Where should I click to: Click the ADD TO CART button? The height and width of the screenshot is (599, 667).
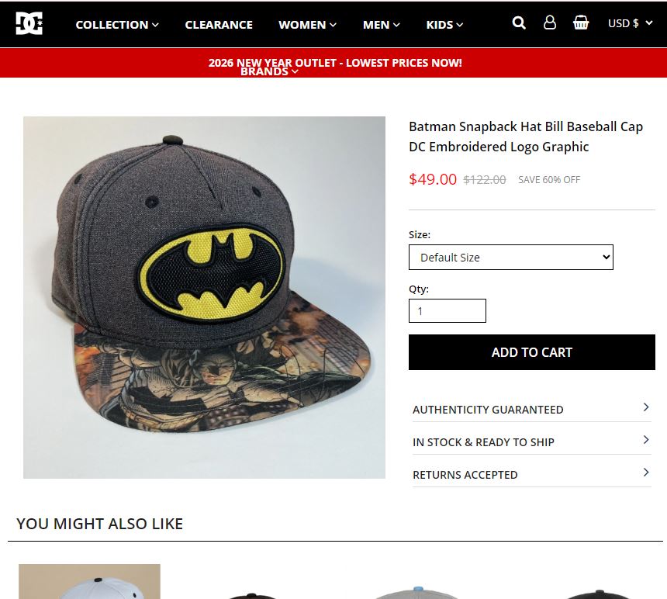tap(531, 351)
